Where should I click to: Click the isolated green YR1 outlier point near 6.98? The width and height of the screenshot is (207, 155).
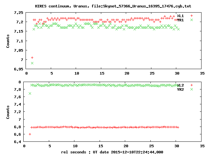pos(32,63)
